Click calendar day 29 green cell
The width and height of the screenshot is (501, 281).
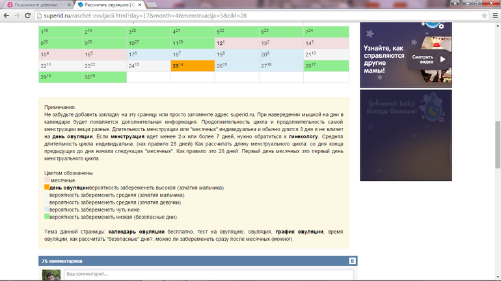61,77
